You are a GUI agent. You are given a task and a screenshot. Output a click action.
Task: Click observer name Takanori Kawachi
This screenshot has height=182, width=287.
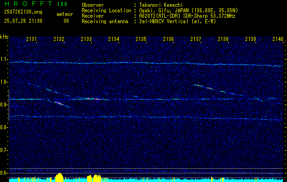(x=160, y=5)
